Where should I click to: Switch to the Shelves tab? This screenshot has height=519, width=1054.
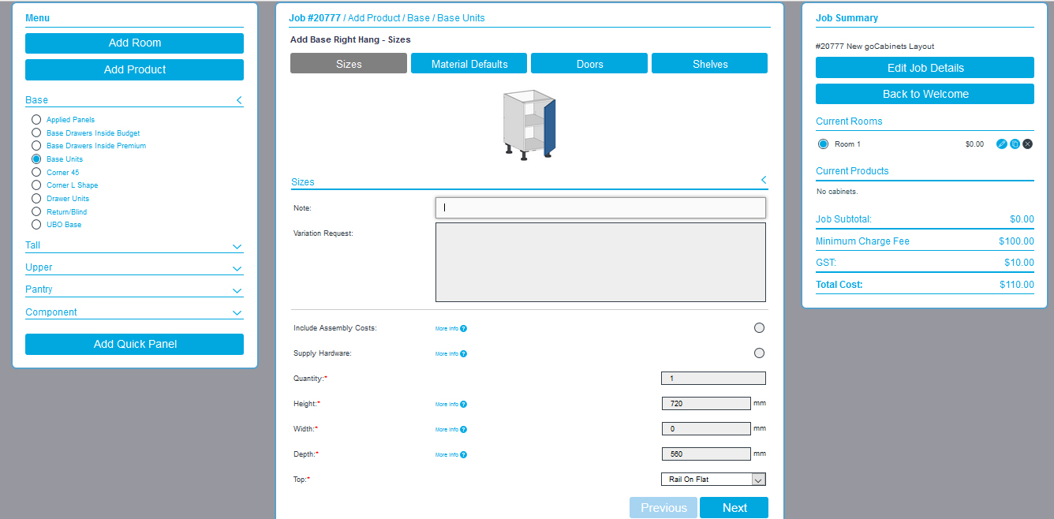pos(708,63)
